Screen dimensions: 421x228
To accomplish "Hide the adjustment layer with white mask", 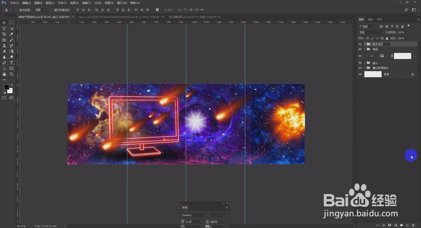I will (x=360, y=56).
